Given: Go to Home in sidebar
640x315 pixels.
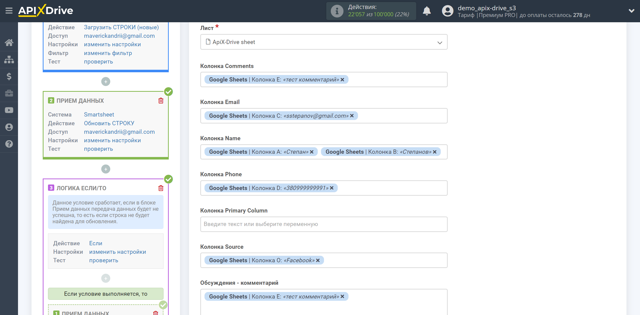Looking at the screenshot, I should click(x=9, y=42).
